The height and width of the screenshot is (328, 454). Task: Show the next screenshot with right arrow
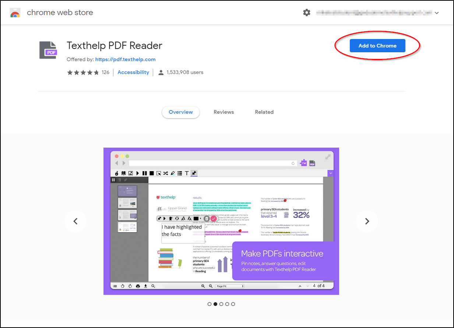(367, 221)
